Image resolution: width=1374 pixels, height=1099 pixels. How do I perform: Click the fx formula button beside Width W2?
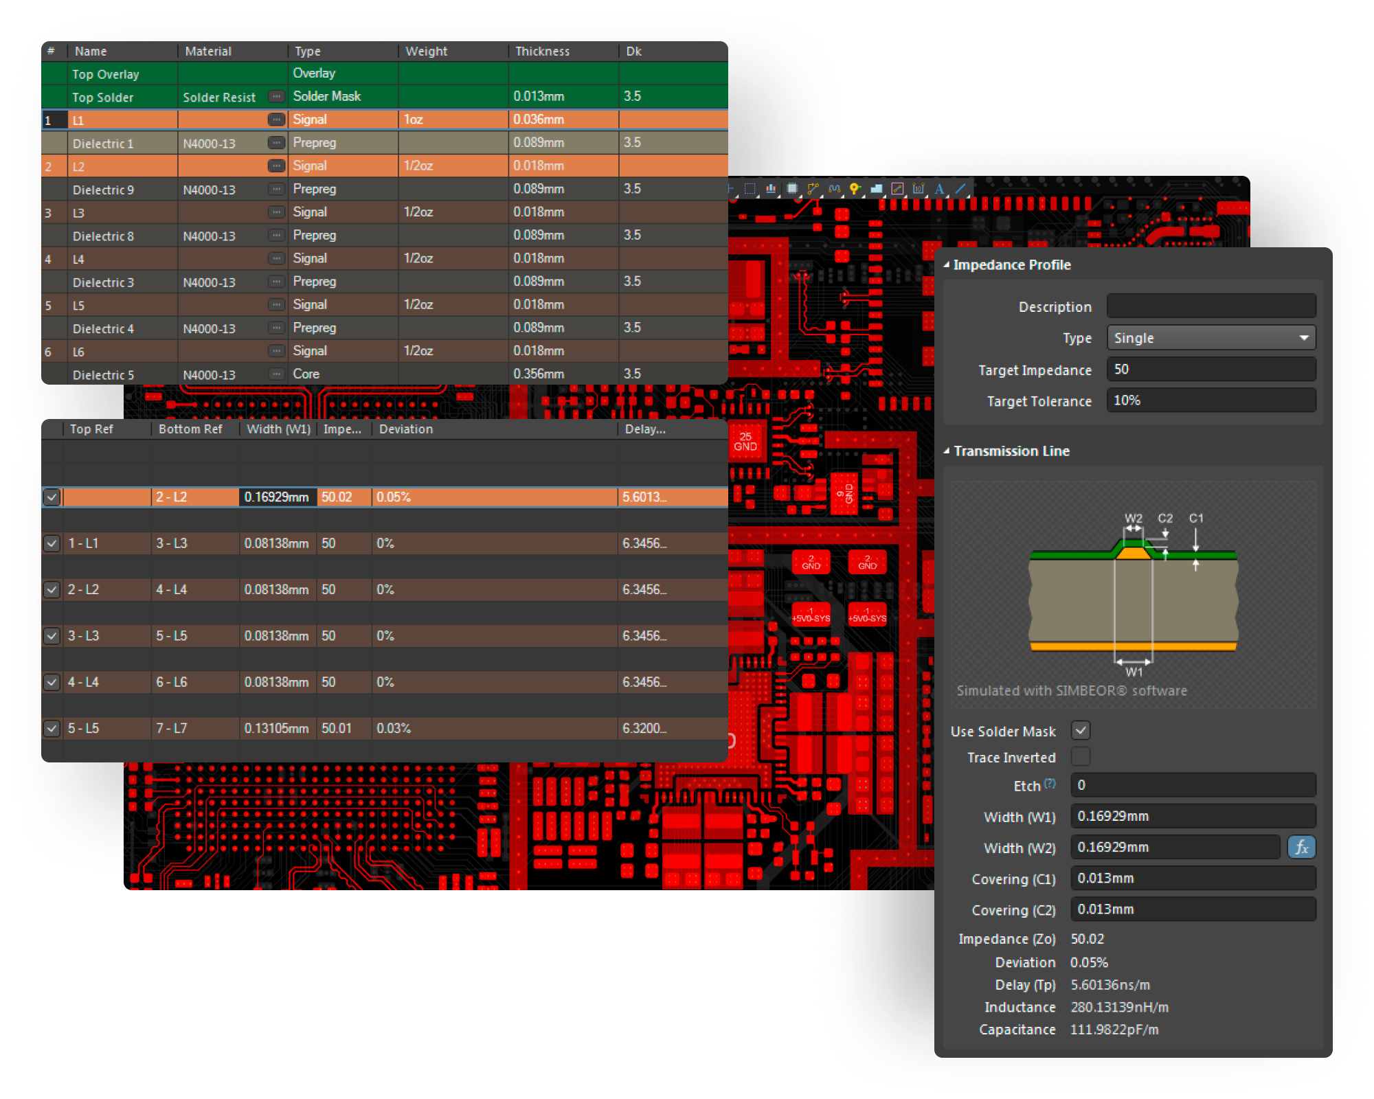(1300, 847)
